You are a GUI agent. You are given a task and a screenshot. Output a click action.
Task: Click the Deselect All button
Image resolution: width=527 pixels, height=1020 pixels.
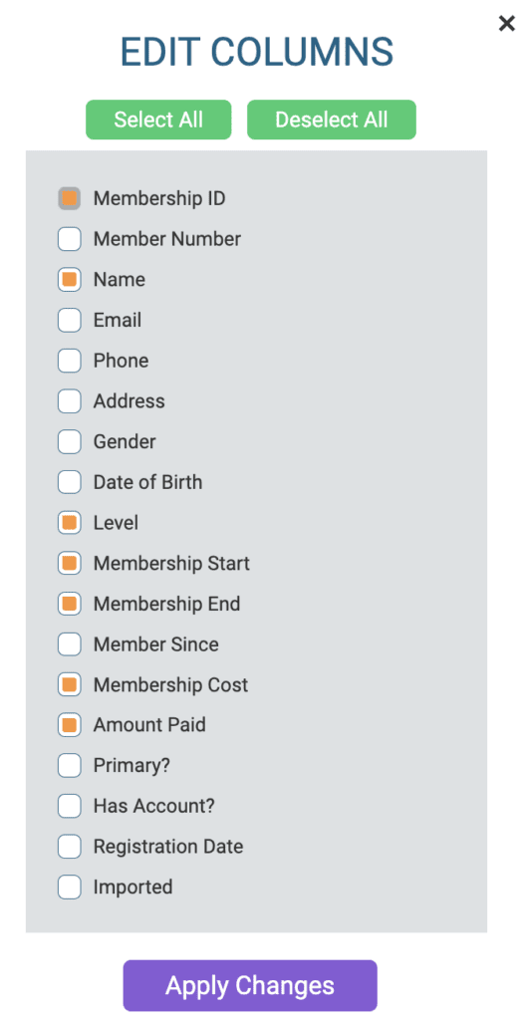[331, 120]
